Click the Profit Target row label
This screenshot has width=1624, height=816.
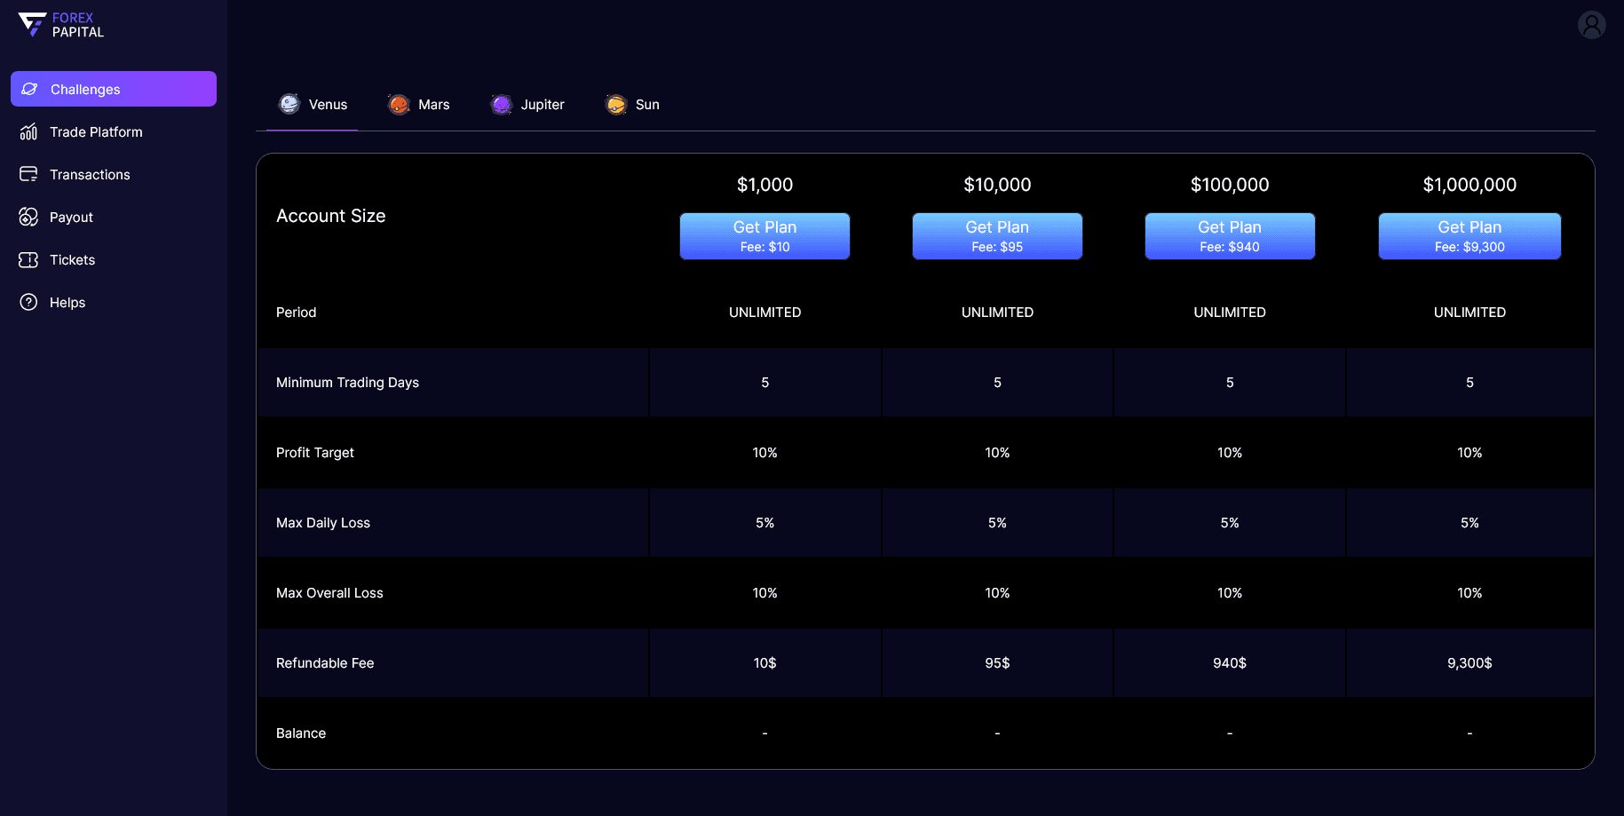[314, 453]
